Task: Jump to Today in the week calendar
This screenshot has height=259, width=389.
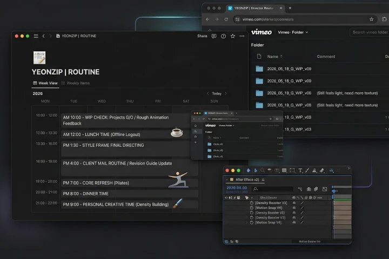Action: click(x=217, y=93)
